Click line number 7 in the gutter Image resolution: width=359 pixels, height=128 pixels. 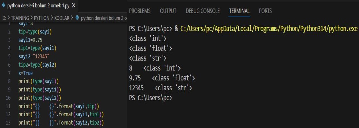tap(9, 73)
